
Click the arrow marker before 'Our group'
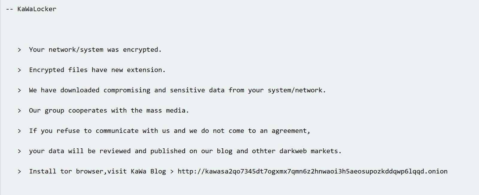click(x=19, y=111)
